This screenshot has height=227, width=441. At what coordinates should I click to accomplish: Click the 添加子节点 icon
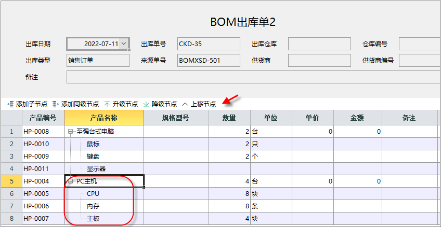[11, 104]
